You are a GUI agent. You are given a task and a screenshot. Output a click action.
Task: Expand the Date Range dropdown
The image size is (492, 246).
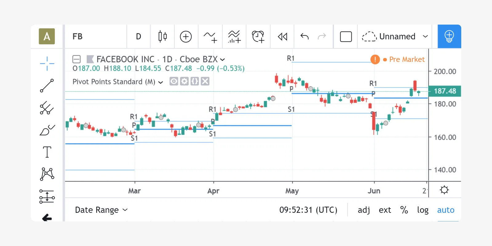tap(101, 210)
